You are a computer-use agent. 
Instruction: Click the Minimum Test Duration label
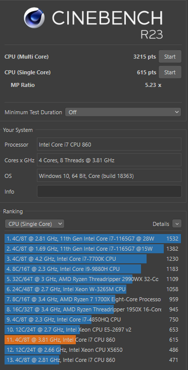[x=33, y=112]
